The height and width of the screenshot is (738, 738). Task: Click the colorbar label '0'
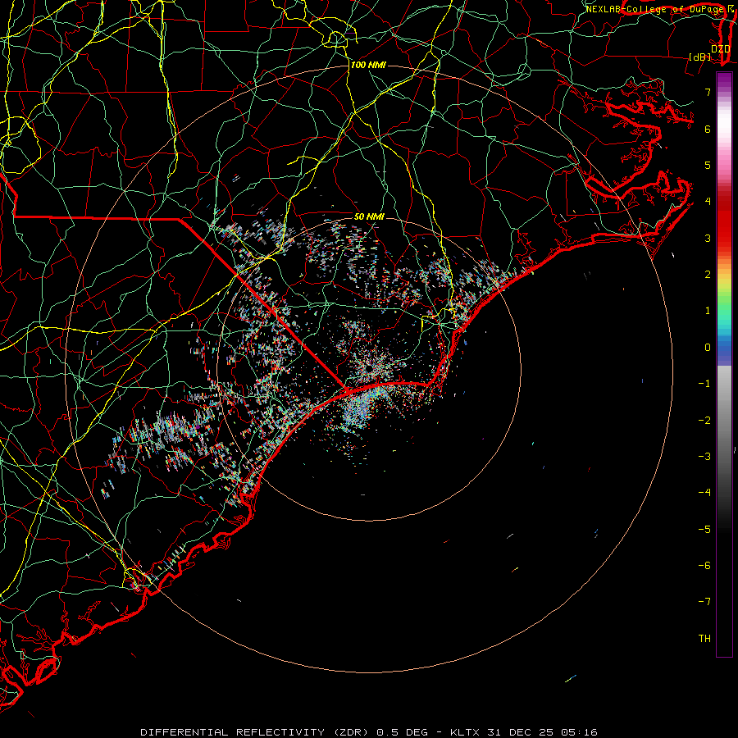pos(708,348)
